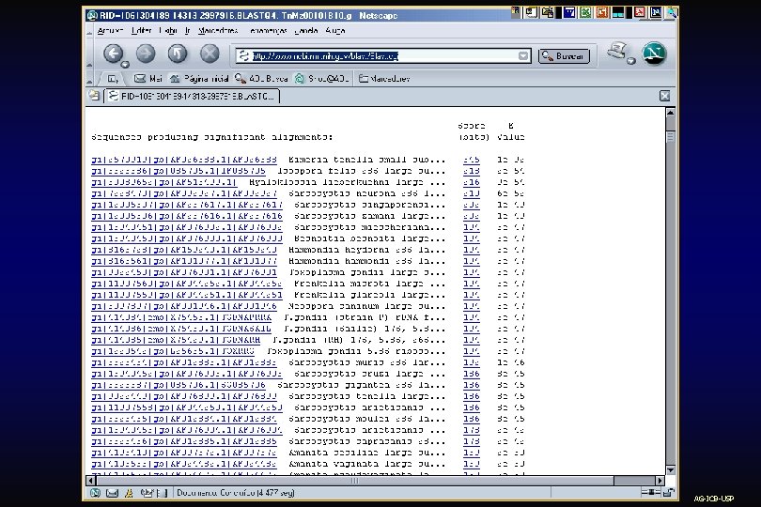Click the Print icon in the toolbar
761x507 pixels.
pos(617,52)
